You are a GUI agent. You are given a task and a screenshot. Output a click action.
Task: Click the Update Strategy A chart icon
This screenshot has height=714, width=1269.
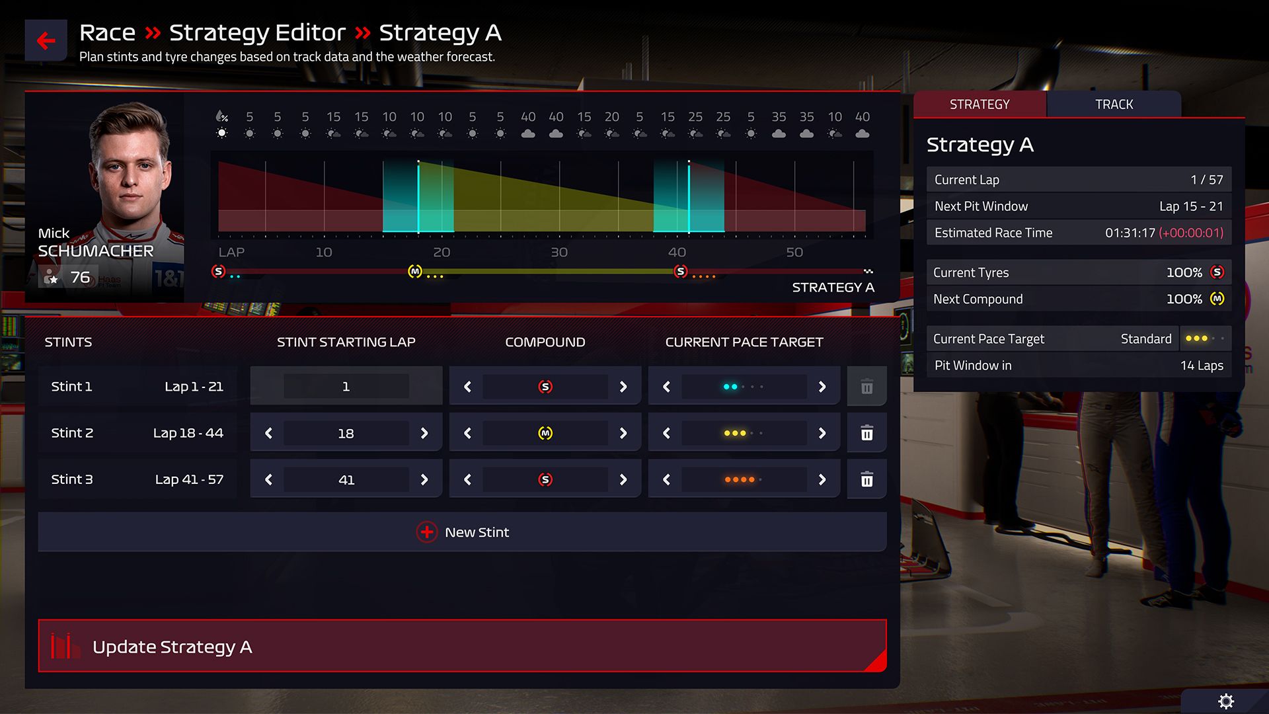pos(65,646)
